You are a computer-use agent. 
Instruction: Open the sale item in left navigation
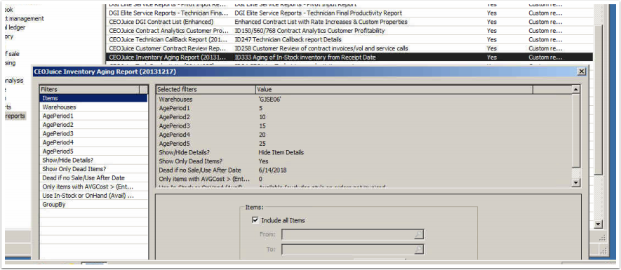point(12,54)
